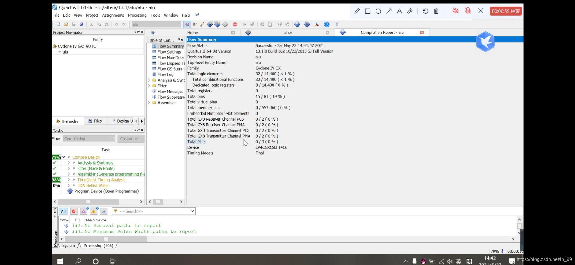575x265 pixels.
Task: Expand the EDA Netlist Writer task
Action: (69, 185)
